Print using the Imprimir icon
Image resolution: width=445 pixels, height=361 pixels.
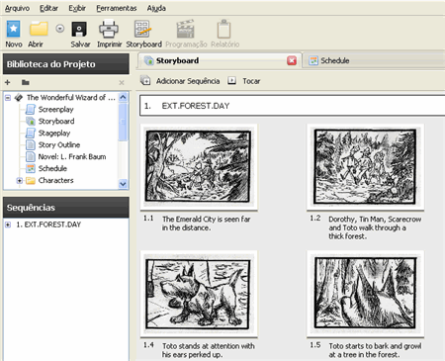tap(109, 29)
